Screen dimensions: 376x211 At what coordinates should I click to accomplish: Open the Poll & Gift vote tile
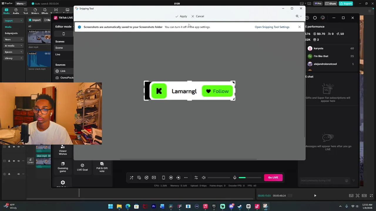tap(102, 167)
